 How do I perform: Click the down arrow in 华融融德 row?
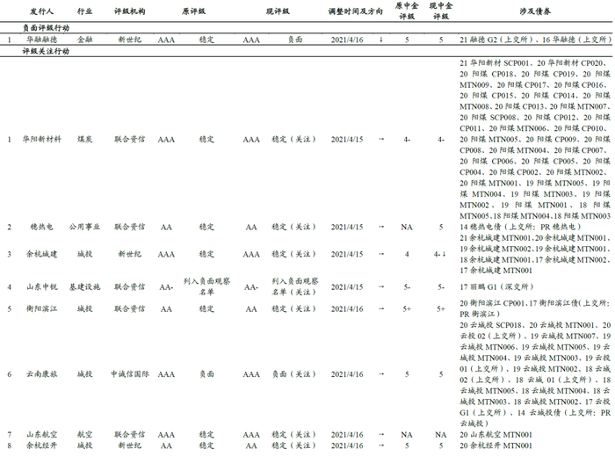pos(380,40)
